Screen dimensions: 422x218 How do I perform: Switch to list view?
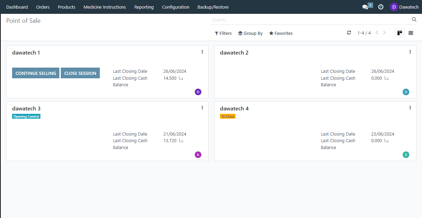[x=411, y=33]
